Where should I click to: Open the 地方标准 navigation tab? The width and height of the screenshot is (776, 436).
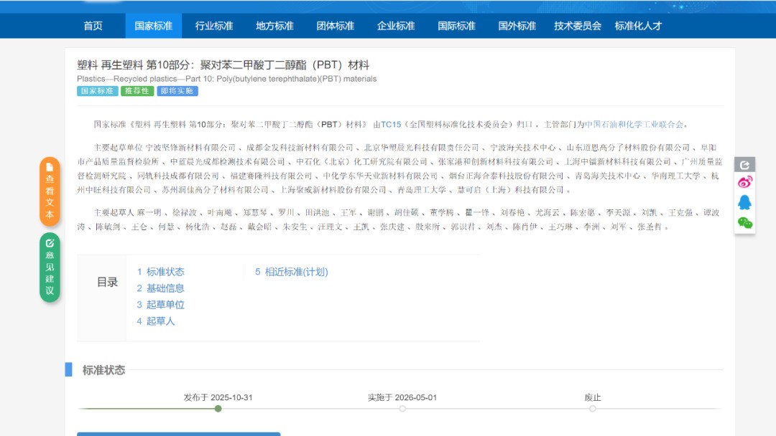[274, 26]
